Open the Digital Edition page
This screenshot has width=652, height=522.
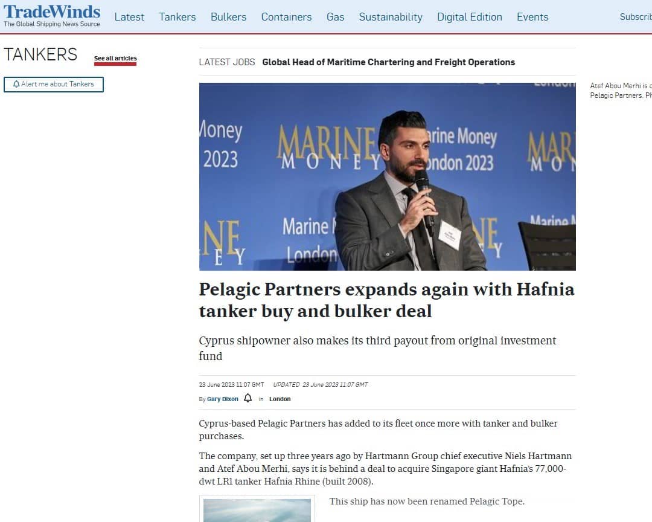[470, 17]
